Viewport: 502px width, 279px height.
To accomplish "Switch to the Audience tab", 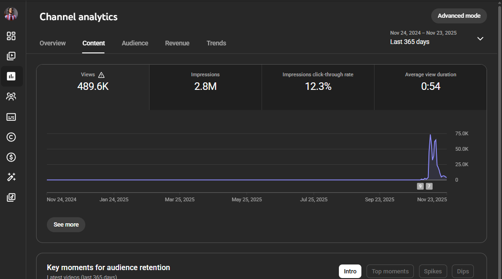I will pos(135,43).
